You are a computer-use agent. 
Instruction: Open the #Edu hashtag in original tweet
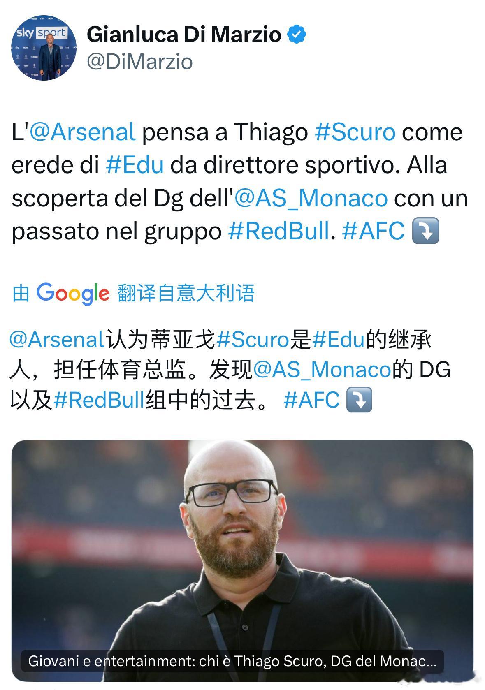tap(135, 165)
